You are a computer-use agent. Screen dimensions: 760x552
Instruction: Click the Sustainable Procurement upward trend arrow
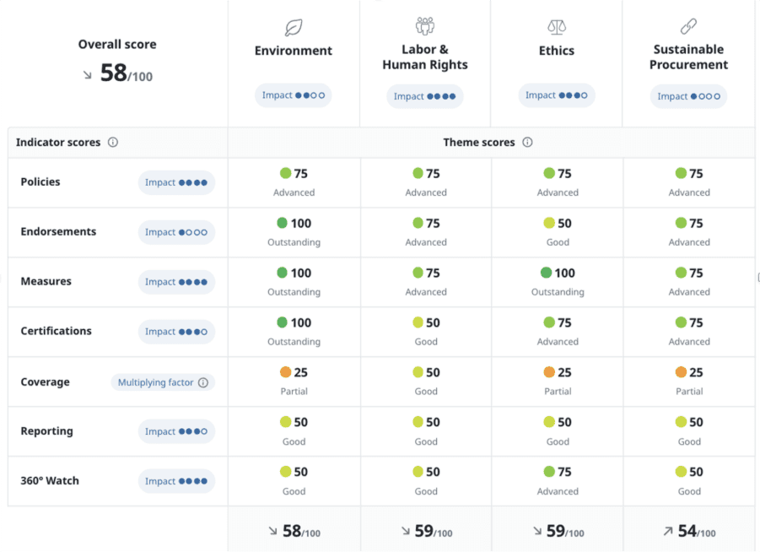click(x=668, y=531)
